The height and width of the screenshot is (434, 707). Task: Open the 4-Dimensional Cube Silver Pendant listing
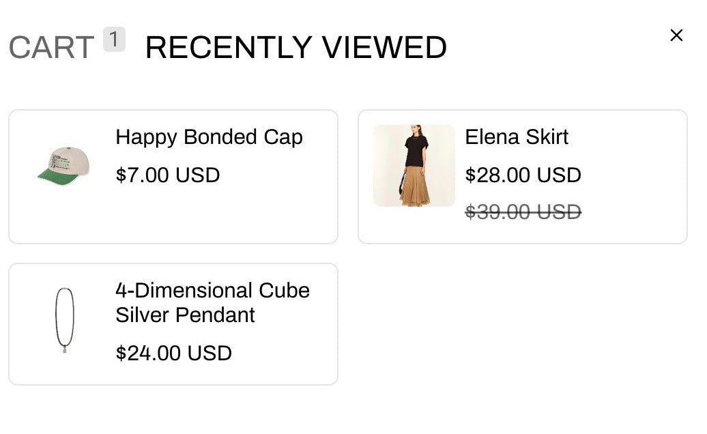(x=212, y=302)
